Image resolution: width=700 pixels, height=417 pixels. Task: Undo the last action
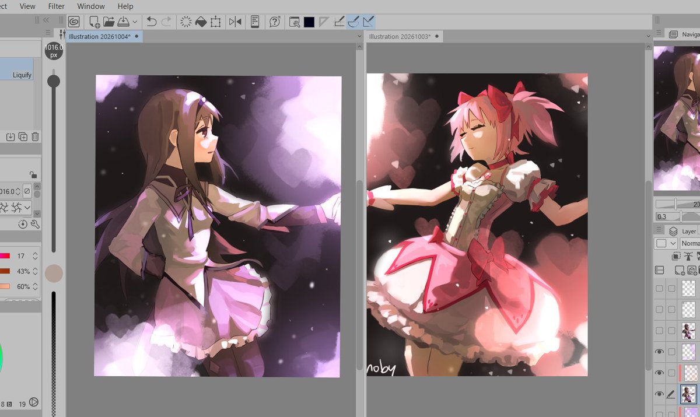point(152,22)
